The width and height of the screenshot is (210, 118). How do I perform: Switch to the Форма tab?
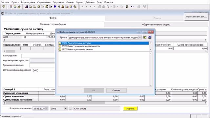53,18
